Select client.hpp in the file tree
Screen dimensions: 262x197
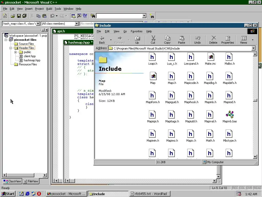click(x=30, y=56)
